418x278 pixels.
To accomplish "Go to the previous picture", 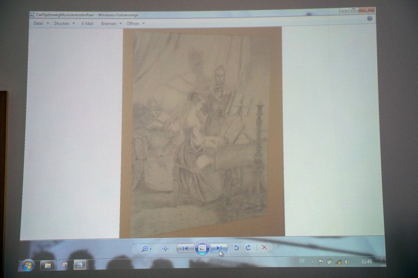I will [186, 248].
